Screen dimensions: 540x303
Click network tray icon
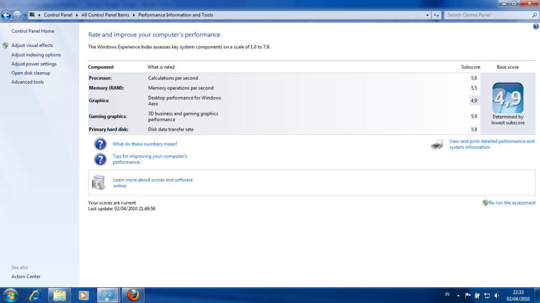pos(487,296)
